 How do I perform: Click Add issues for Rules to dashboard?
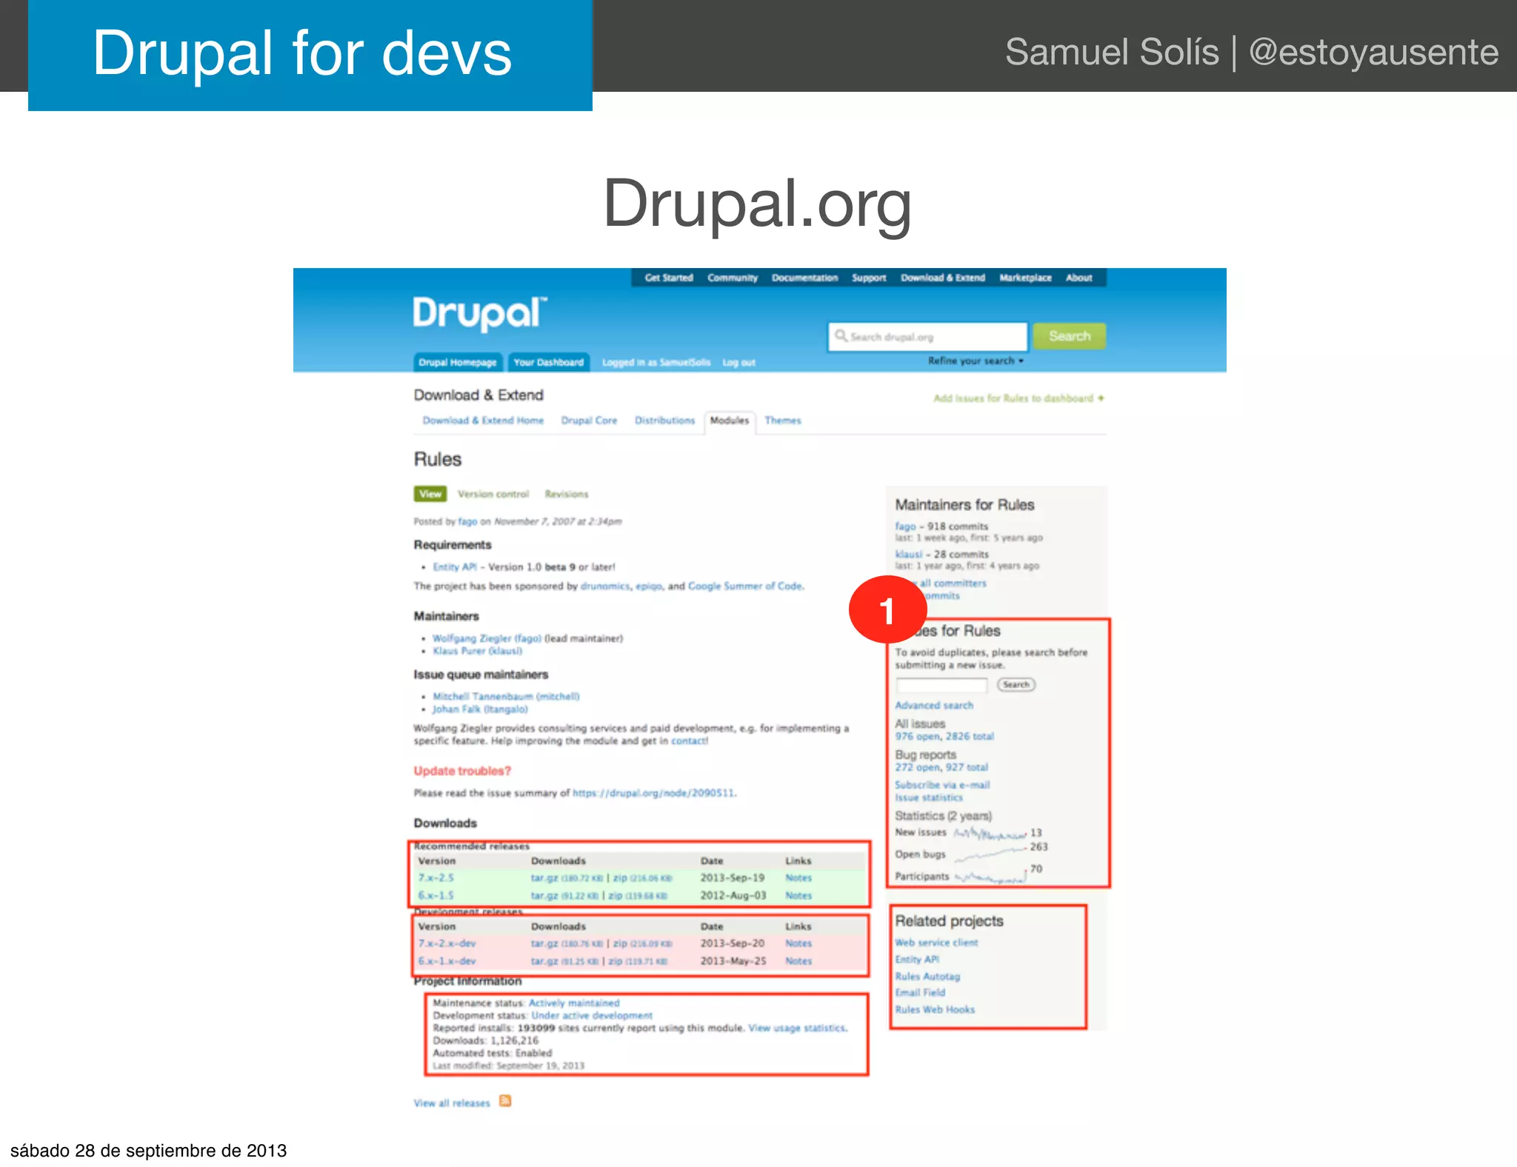point(1018,398)
